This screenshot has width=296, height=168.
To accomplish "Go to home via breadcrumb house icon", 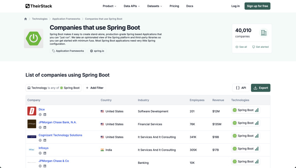I will [x=25, y=19].
